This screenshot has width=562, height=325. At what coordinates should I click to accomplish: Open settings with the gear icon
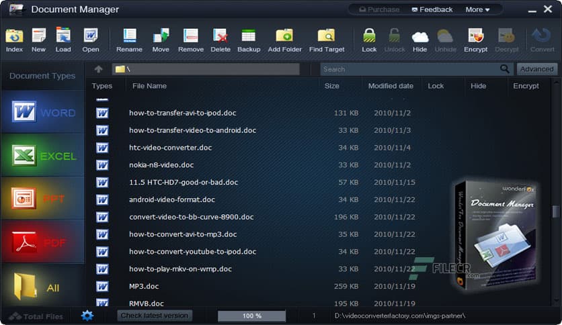pos(87,316)
